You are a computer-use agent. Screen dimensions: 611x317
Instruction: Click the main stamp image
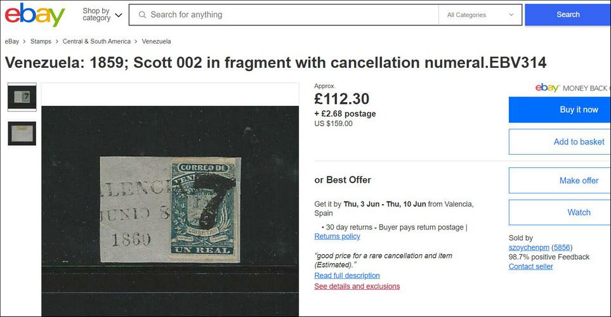pyautogui.click(x=170, y=210)
